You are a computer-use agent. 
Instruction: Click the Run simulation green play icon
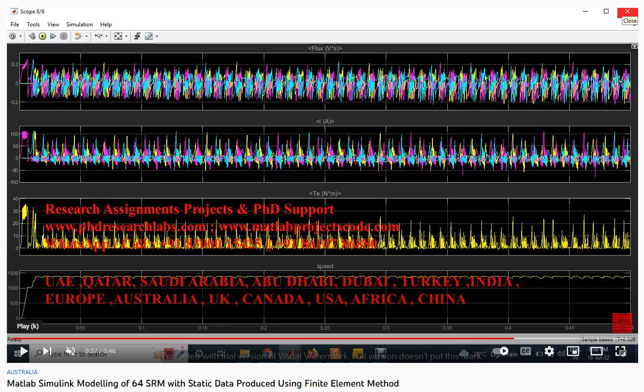tap(42, 36)
